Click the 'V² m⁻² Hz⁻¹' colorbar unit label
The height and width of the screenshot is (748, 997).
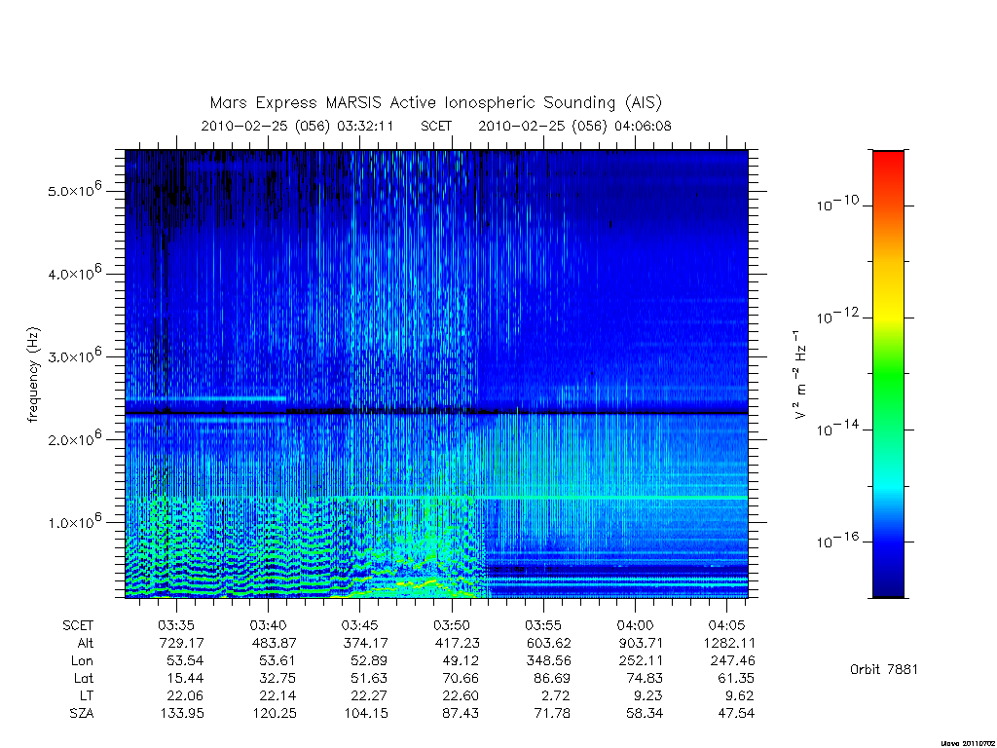coord(800,375)
